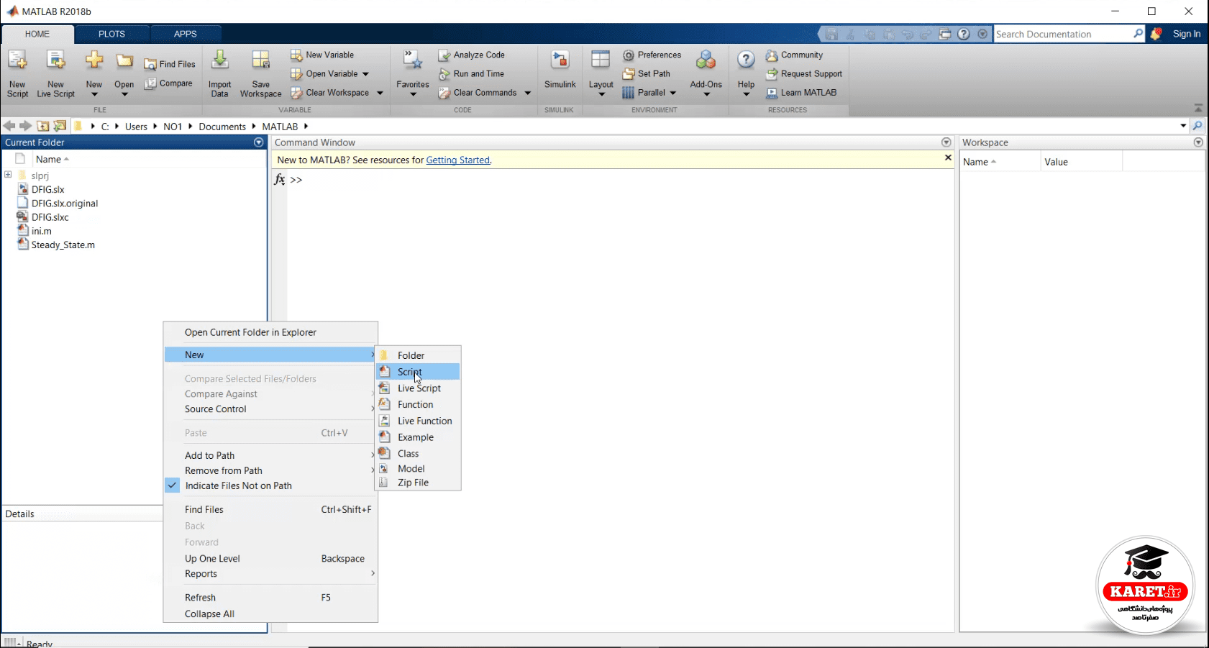Image resolution: width=1209 pixels, height=648 pixels.
Task: Go back with the Back arrow in address bar
Action: tap(9, 126)
